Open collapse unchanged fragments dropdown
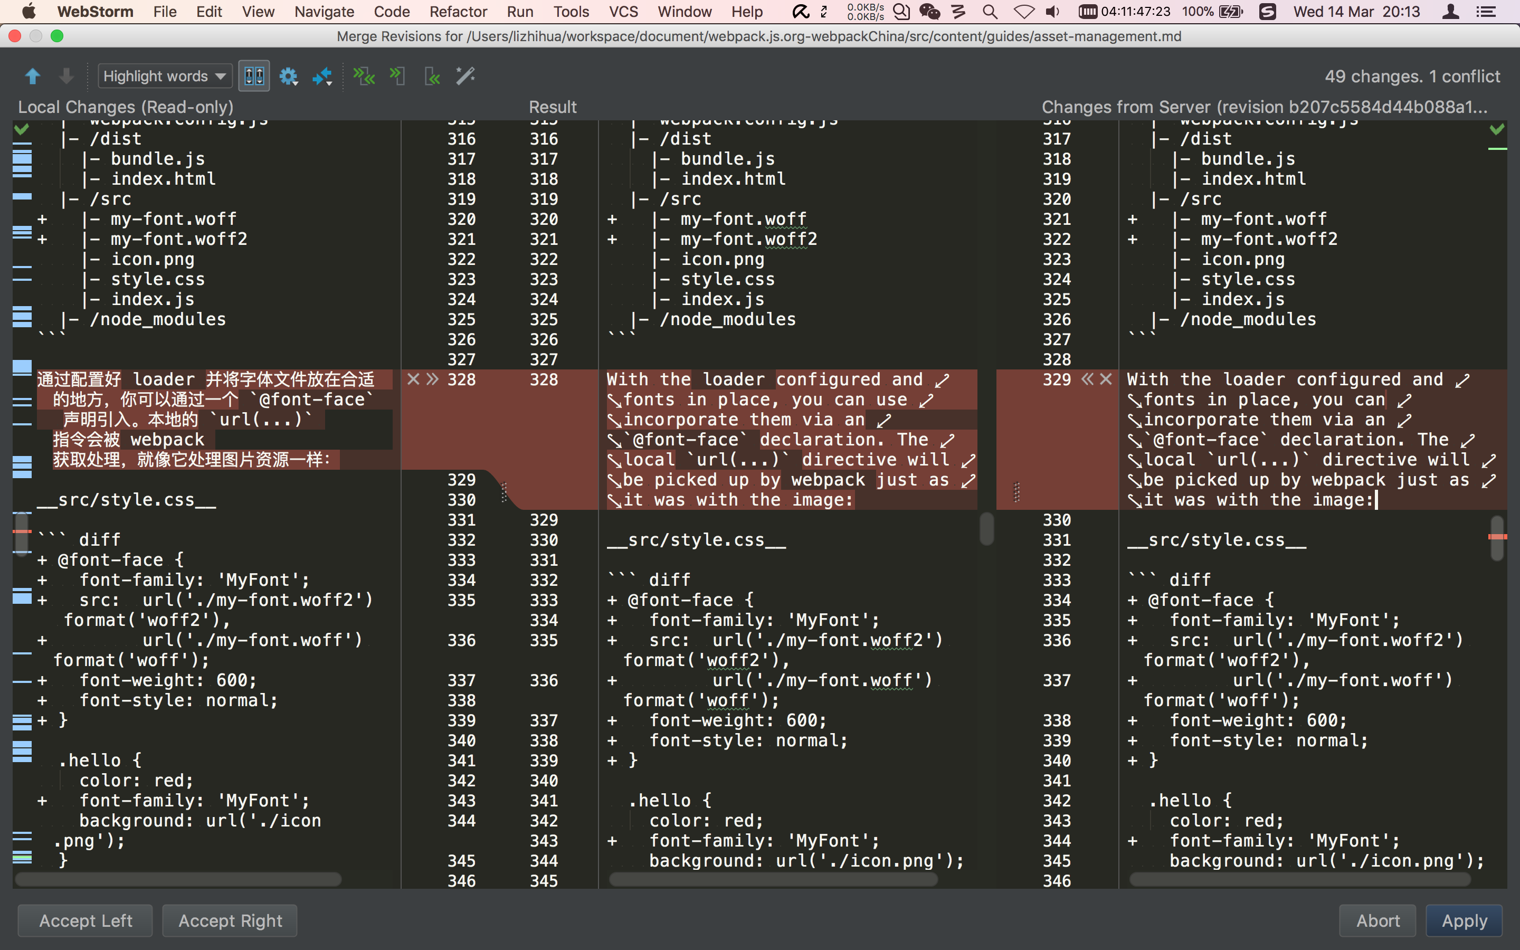This screenshot has width=1520, height=950. [322, 77]
